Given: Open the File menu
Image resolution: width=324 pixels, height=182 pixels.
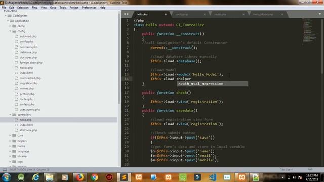Looking at the screenshot, I should 4,8.
